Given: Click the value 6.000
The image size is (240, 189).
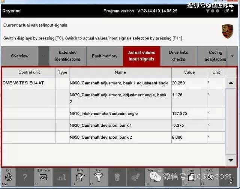Looking at the screenshot, I should [177, 137].
